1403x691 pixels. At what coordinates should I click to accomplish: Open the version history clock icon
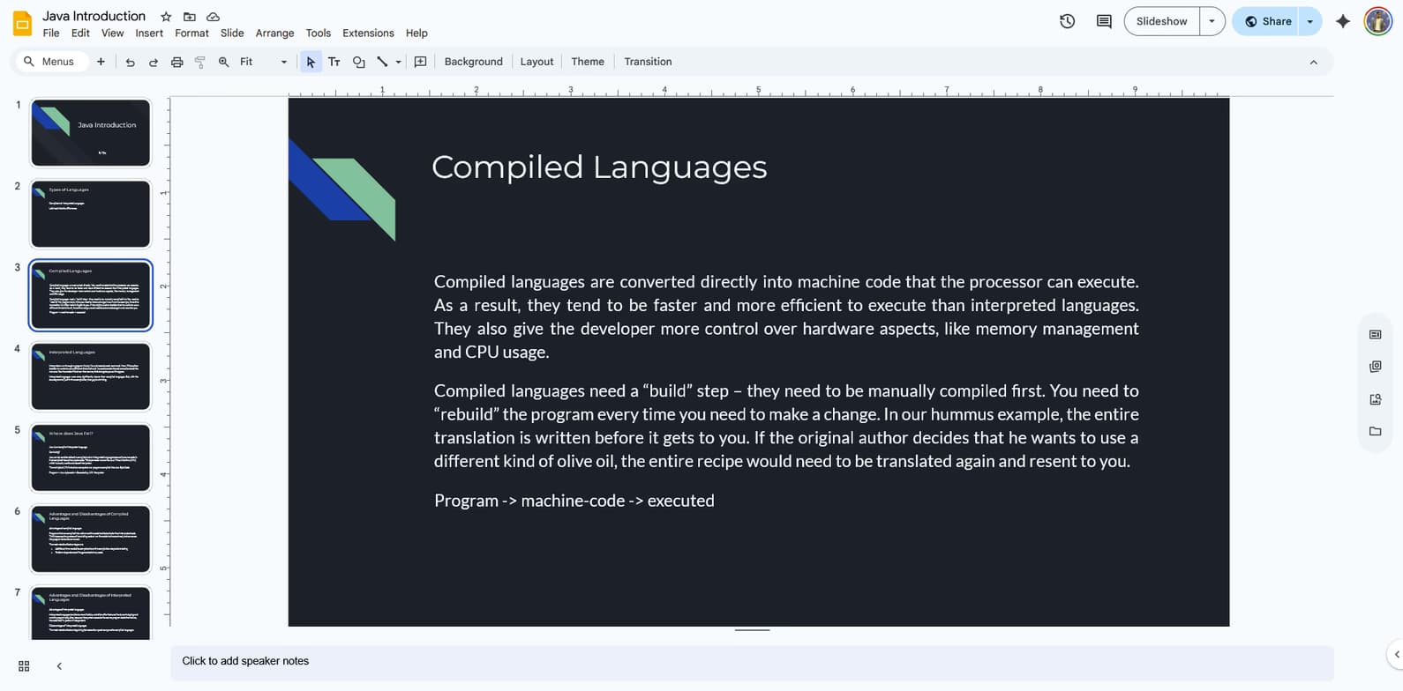[1067, 21]
